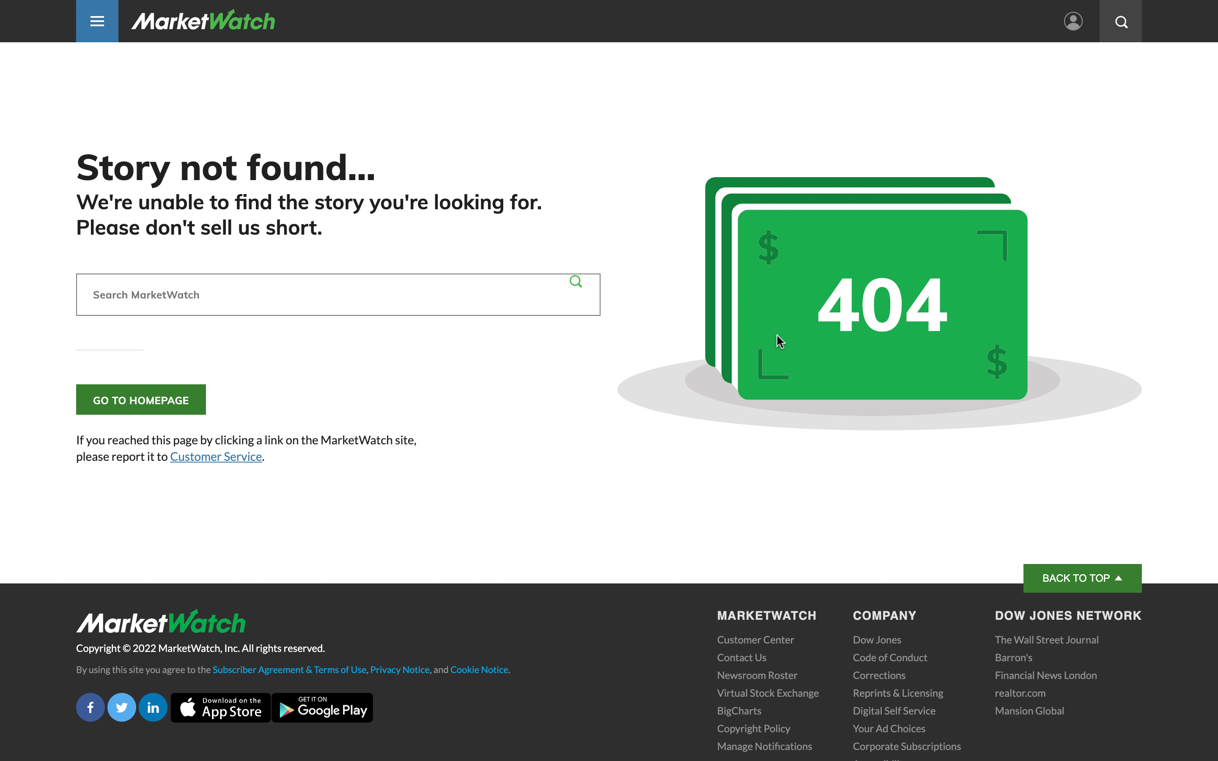Open the Privacy Notice link

coord(400,669)
